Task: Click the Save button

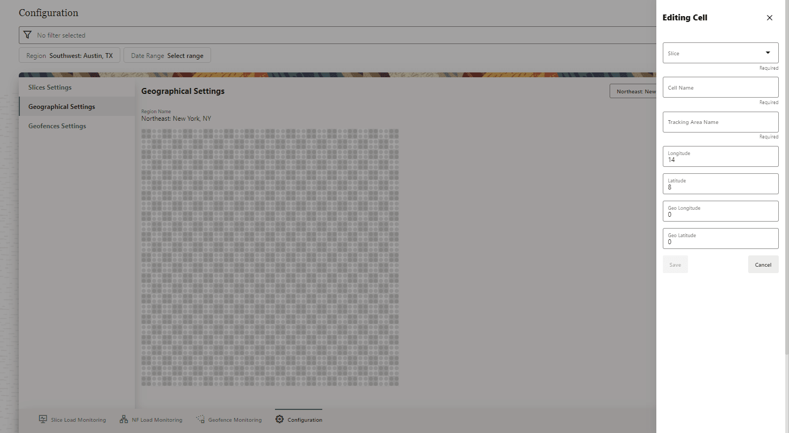Action: 675,265
